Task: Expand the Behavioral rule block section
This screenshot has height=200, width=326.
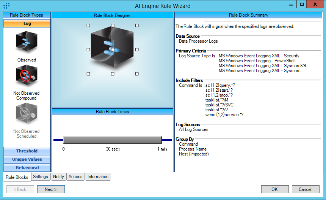Action: click(x=27, y=168)
